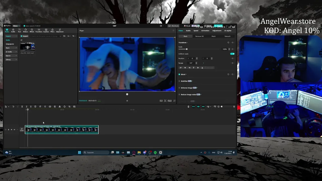Screen dimensions: 322x181
Task: Uncheck the Blend checkbox
Action: (179, 74)
